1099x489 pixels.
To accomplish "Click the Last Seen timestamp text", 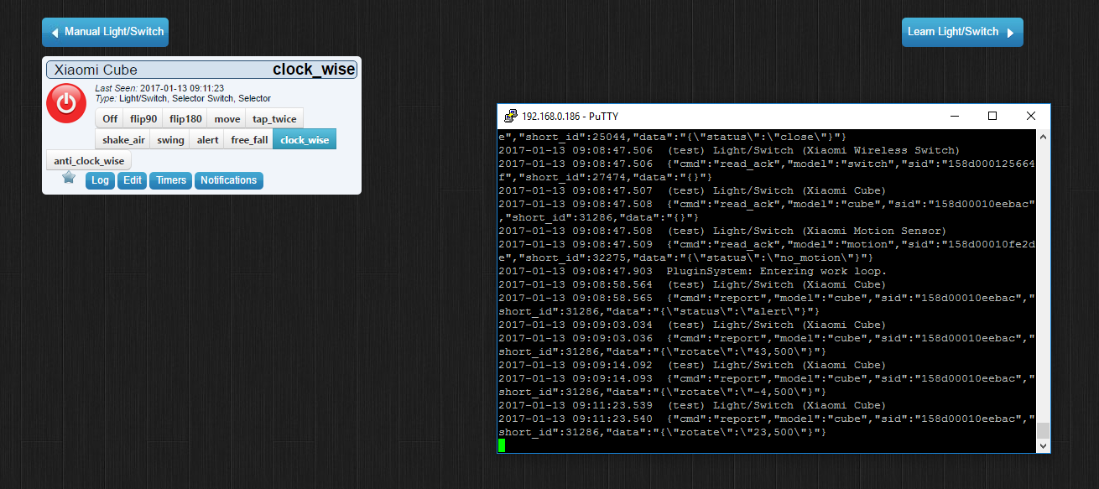I will [x=159, y=88].
